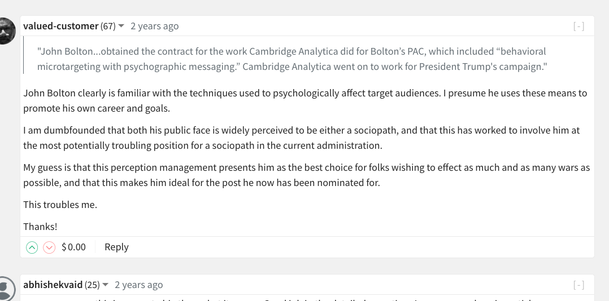Open dropdown arrow next to valued-customer reputation

121,26
